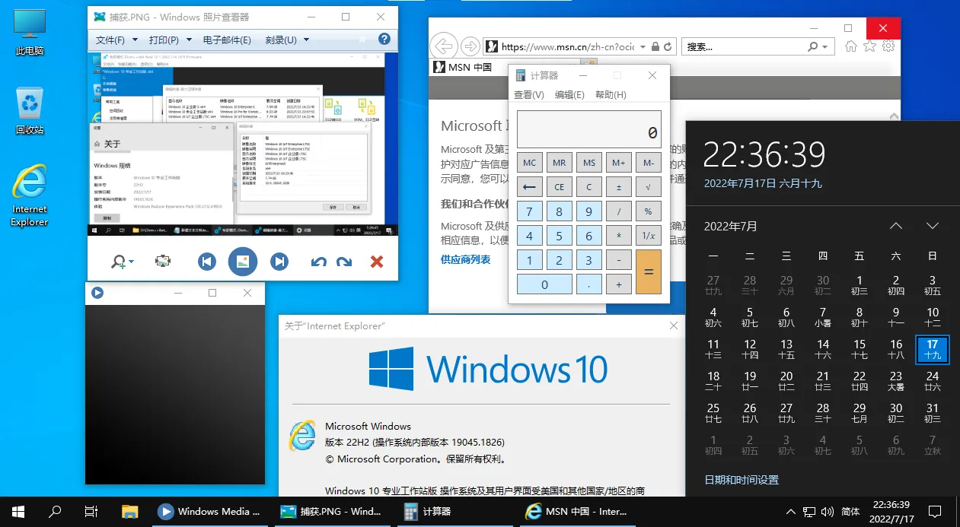Open IE search provider dropdown arrow
The width and height of the screenshot is (960, 527).
coord(825,46)
